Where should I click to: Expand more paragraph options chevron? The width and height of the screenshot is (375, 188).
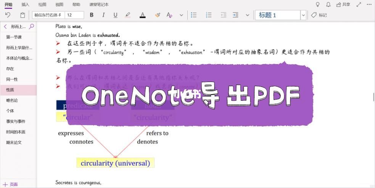248,15
